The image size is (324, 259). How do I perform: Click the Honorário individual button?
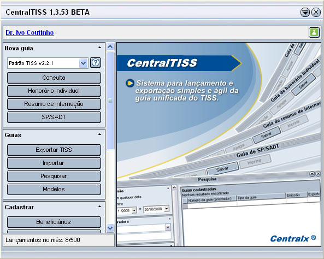pos(54,91)
